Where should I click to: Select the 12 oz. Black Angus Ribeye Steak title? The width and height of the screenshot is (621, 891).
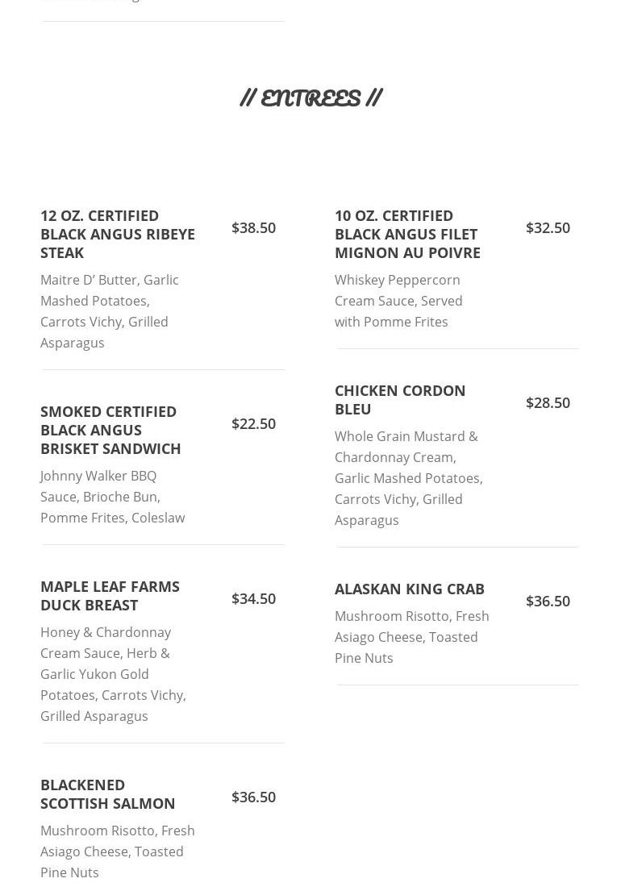coord(118,234)
